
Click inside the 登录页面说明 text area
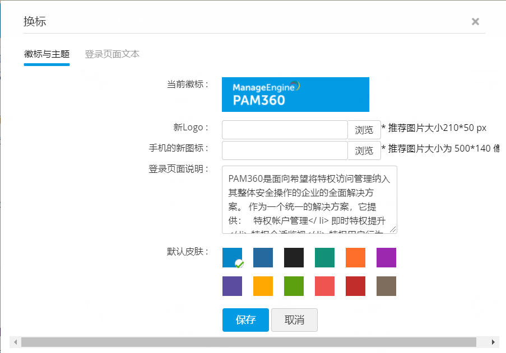[x=309, y=200]
